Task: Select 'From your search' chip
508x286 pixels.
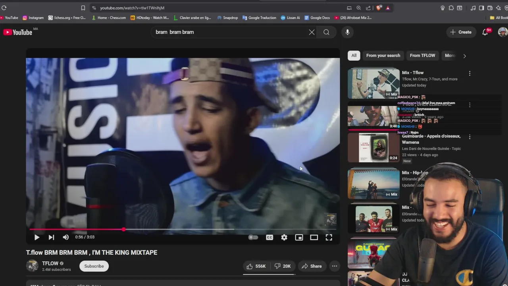Action: (383, 56)
